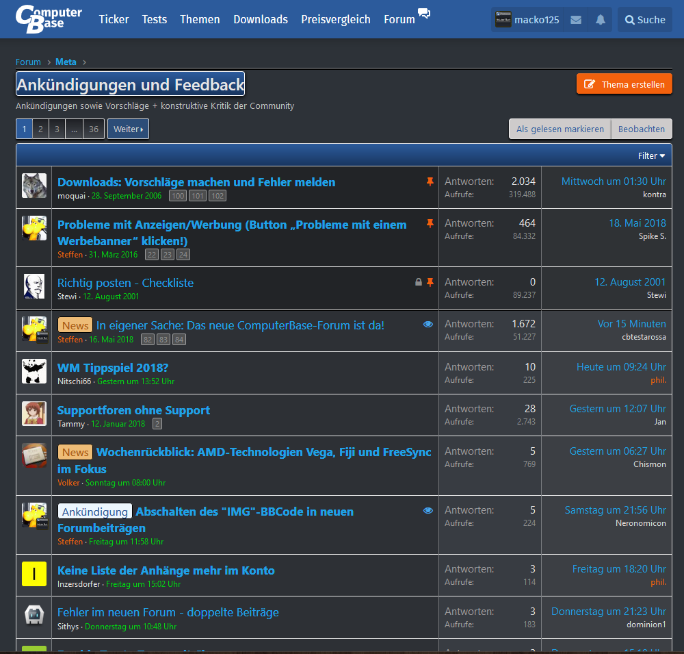684x654 pixels.
Task: Jump to last page 36
Action: (94, 129)
